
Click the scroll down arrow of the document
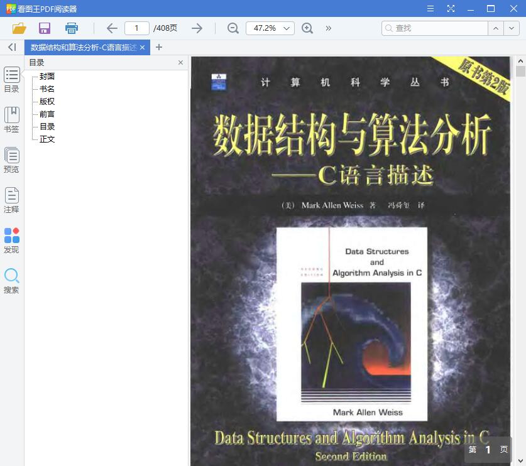(520, 461)
